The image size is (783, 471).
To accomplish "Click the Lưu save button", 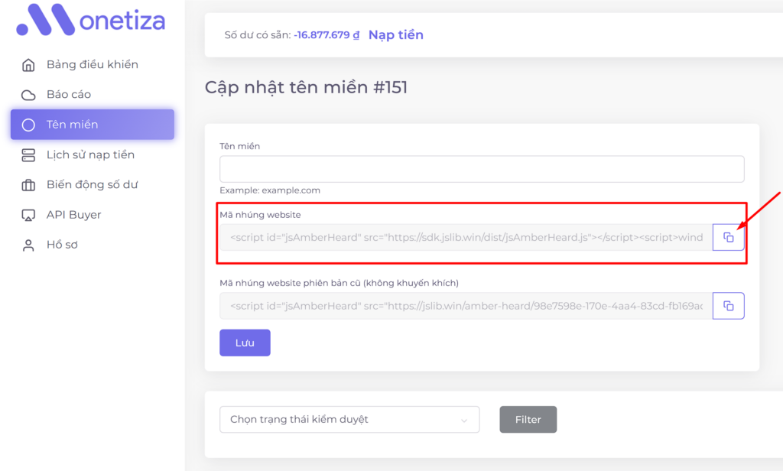I will point(245,343).
